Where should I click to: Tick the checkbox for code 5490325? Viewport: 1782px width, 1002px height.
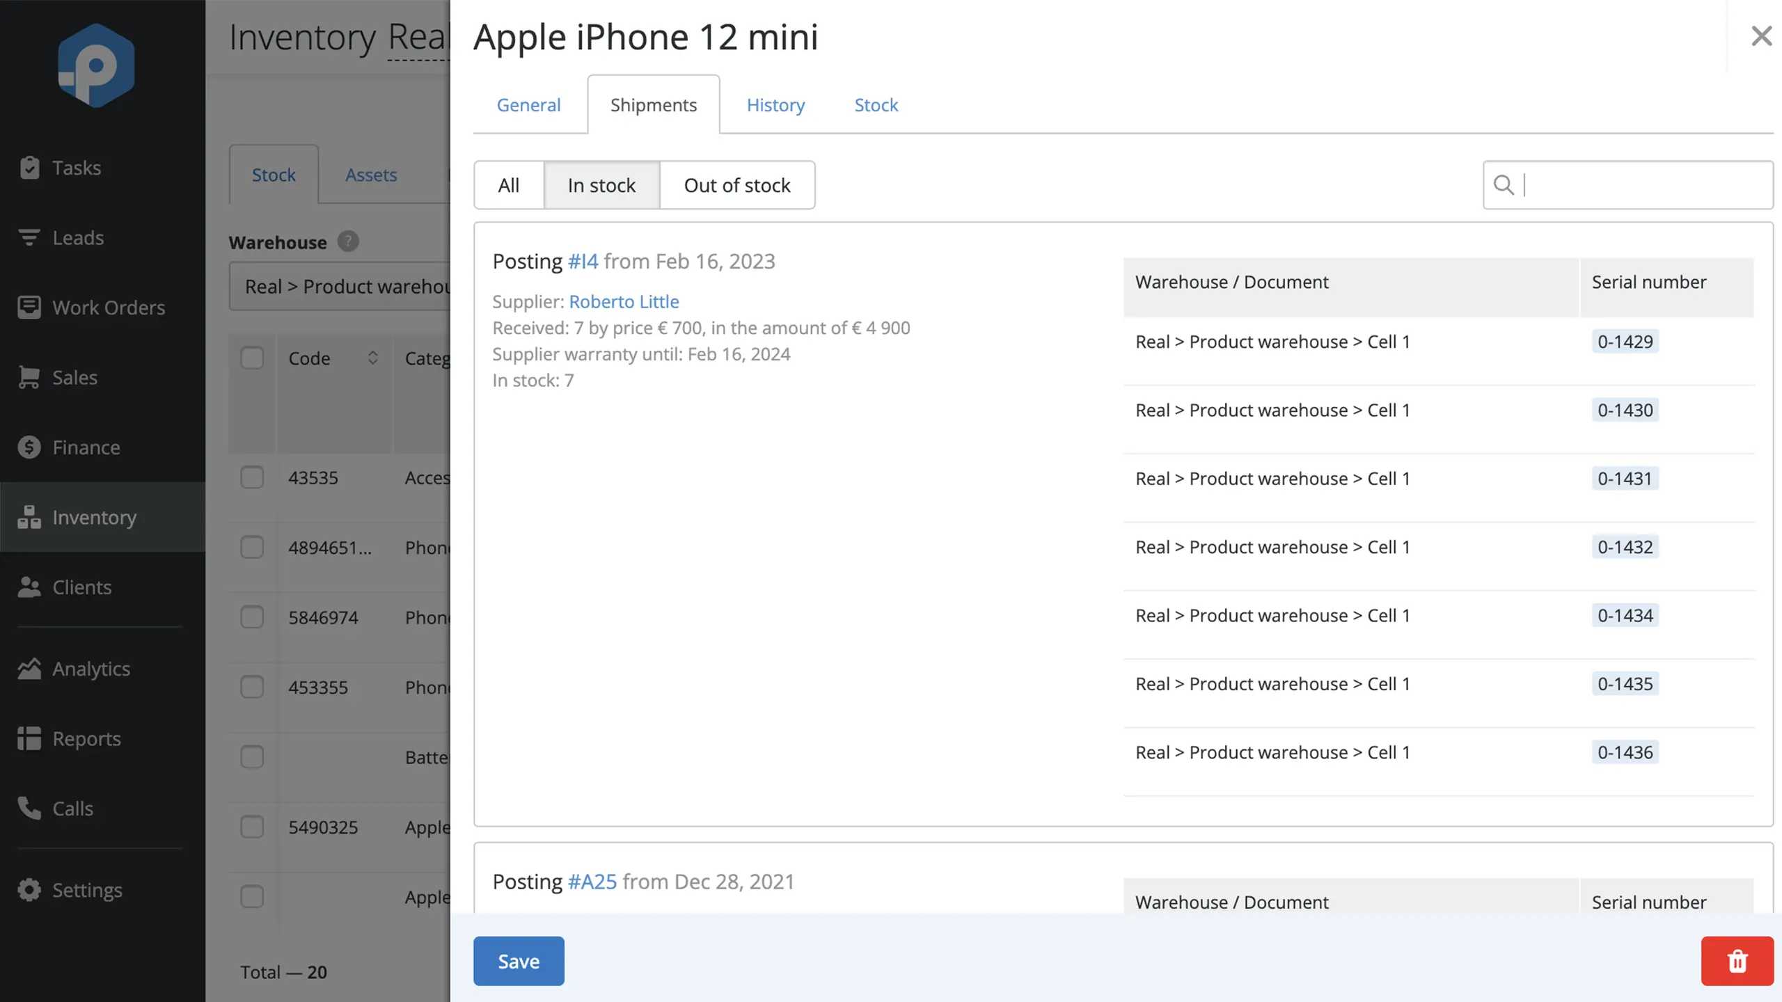[x=252, y=827]
